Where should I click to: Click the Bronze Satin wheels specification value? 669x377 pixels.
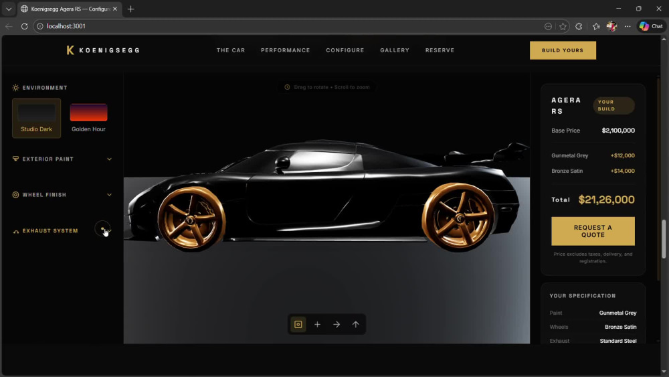pos(620,327)
